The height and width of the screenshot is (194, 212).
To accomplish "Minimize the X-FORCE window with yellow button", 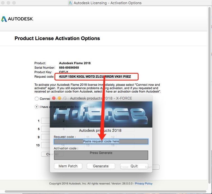I will pos(59,98).
